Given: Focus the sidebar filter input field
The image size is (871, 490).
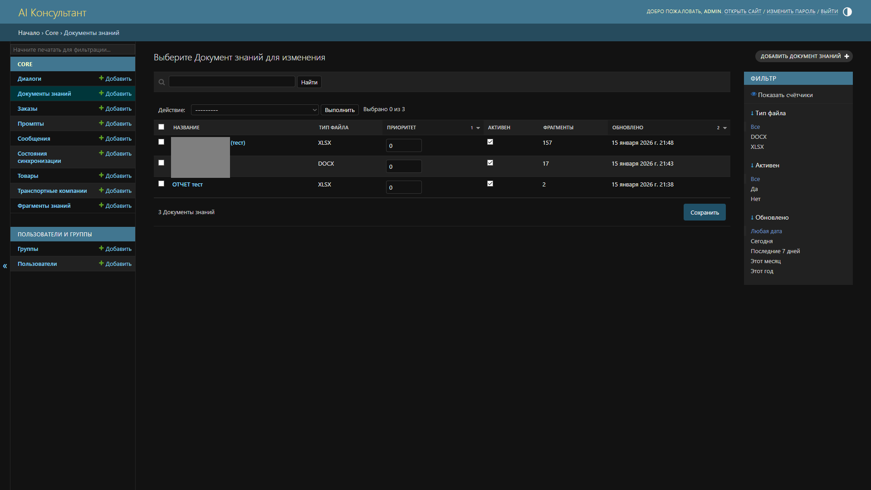Looking at the screenshot, I should (73, 49).
